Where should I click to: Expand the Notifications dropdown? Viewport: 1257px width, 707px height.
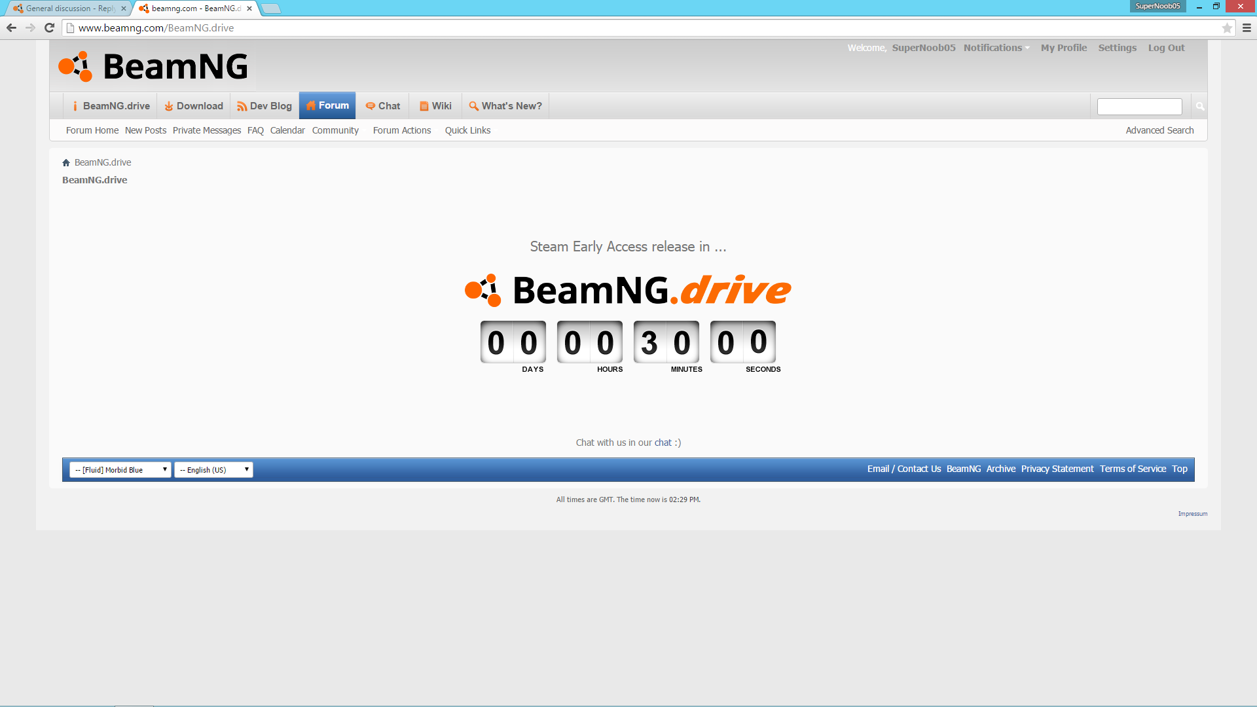click(996, 48)
